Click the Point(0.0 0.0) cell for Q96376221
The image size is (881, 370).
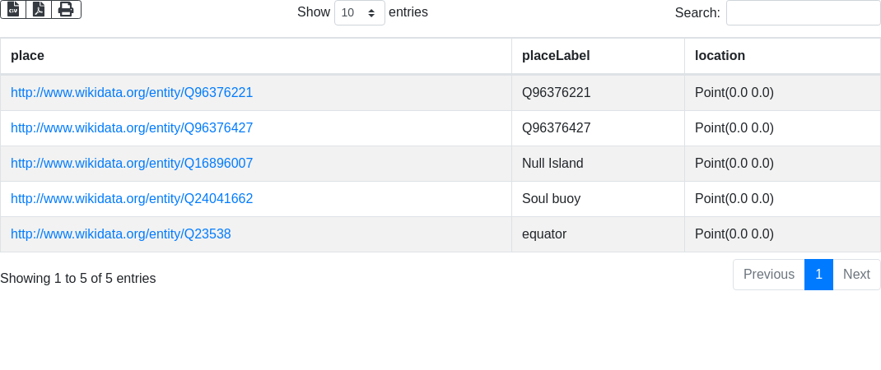pyautogui.click(x=734, y=93)
